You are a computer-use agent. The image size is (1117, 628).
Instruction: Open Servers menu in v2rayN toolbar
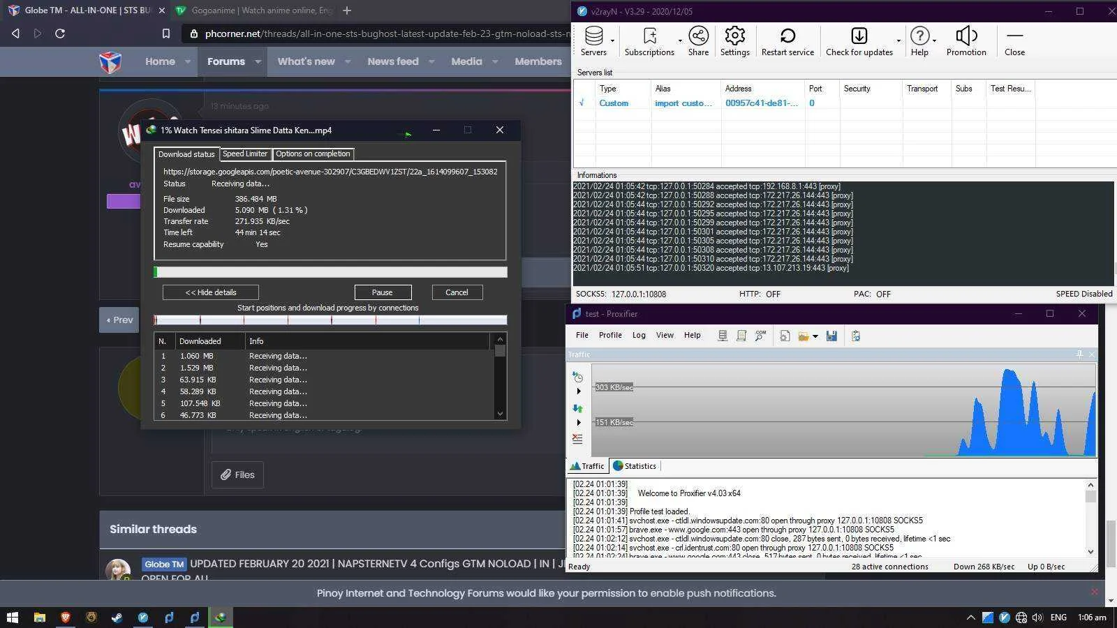593,41
